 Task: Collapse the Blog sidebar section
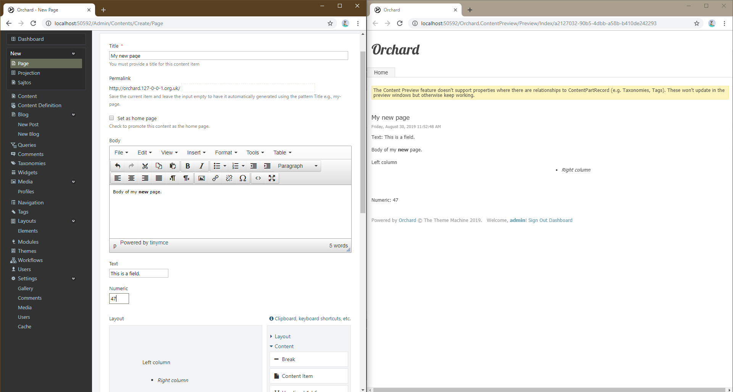point(73,115)
